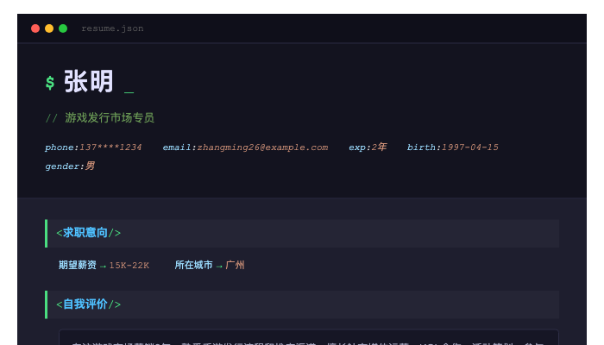The width and height of the screenshot is (604, 345).
Task: Click the city value 广州
Action: [235, 266]
